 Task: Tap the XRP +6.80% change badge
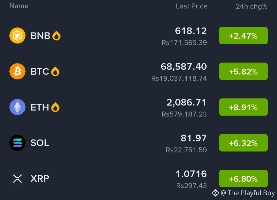(x=243, y=179)
